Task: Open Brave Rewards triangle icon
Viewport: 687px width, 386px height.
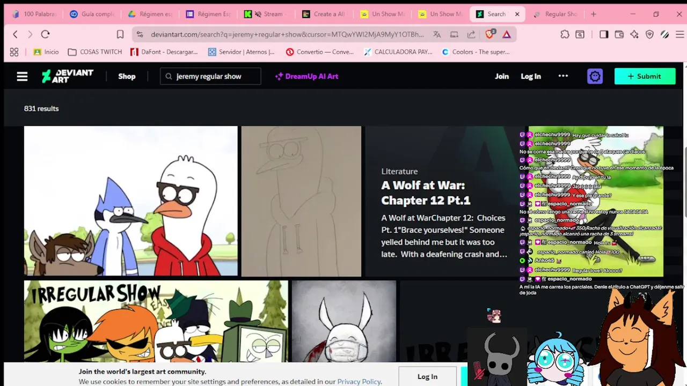Action: pos(506,34)
